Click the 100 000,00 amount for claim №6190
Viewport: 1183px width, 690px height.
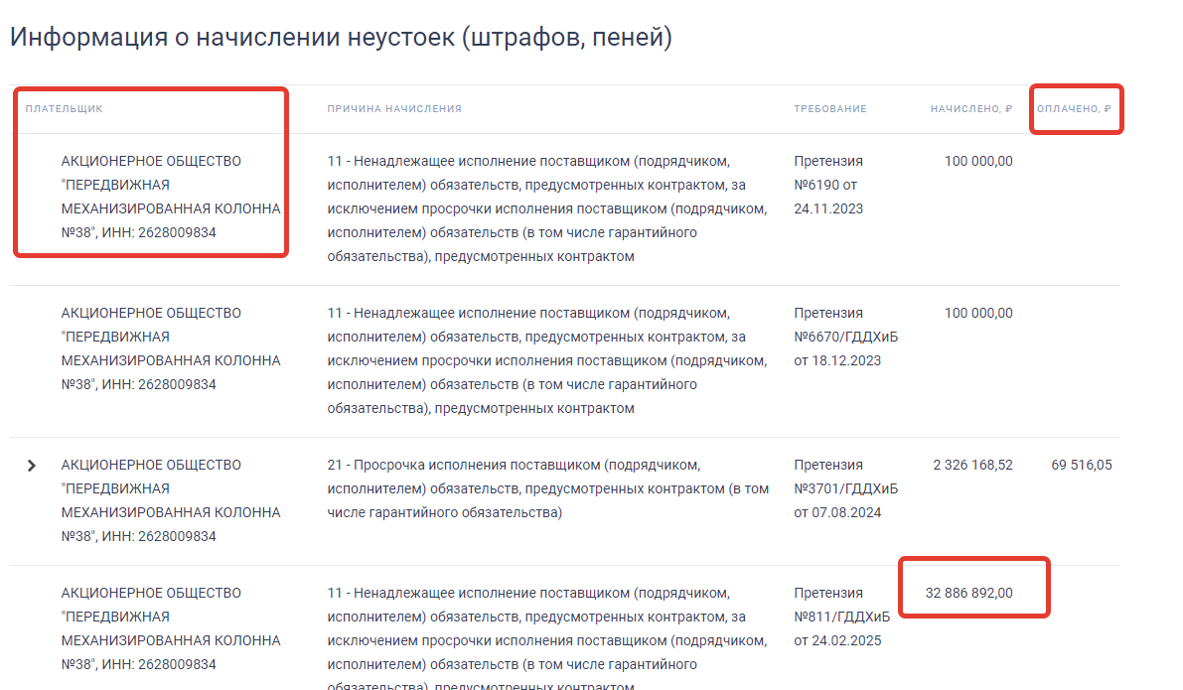pyautogui.click(x=978, y=162)
